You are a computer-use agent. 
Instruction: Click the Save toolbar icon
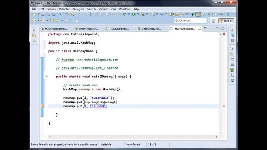click(x=43, y=15)
